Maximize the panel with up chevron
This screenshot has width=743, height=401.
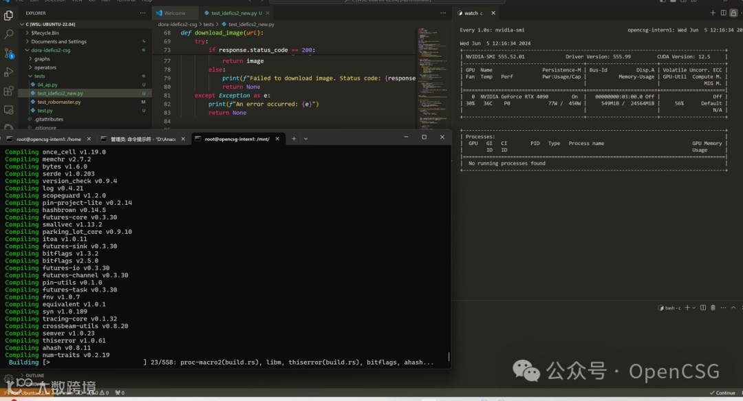(733, 307)
